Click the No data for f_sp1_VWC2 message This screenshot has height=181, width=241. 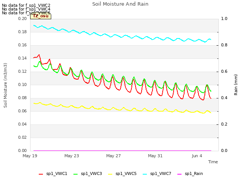[x=26, y=5]
